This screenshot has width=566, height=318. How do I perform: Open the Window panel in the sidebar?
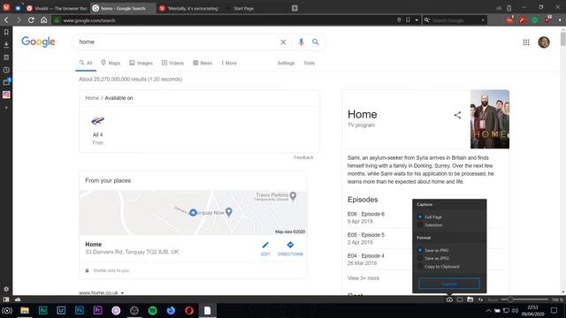coord(6,82)
